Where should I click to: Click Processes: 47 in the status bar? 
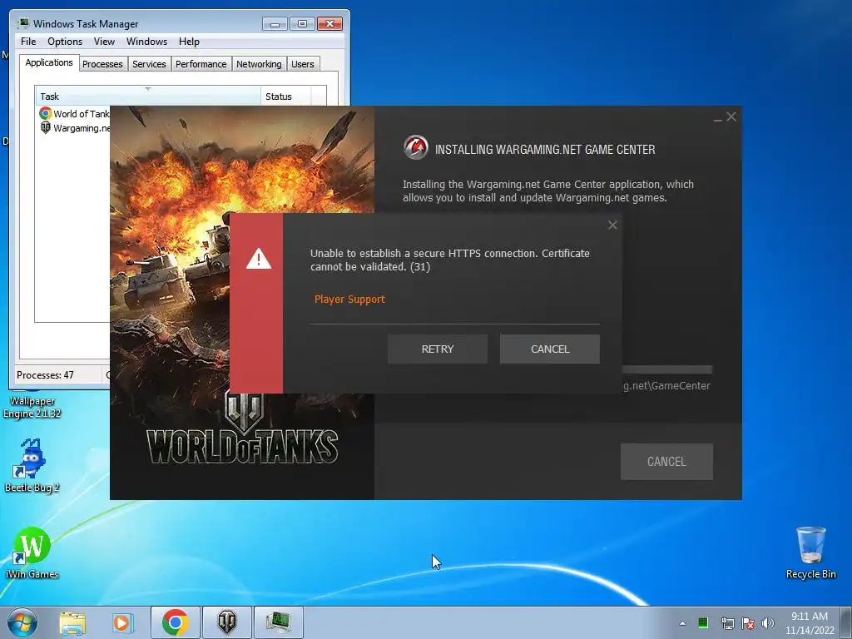coord(45,375)
